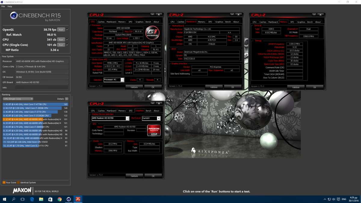Select ranking row Intel Core i7-4770K CPU
Image resolution: width=361 pixels, height=203 pixels.
35,104
